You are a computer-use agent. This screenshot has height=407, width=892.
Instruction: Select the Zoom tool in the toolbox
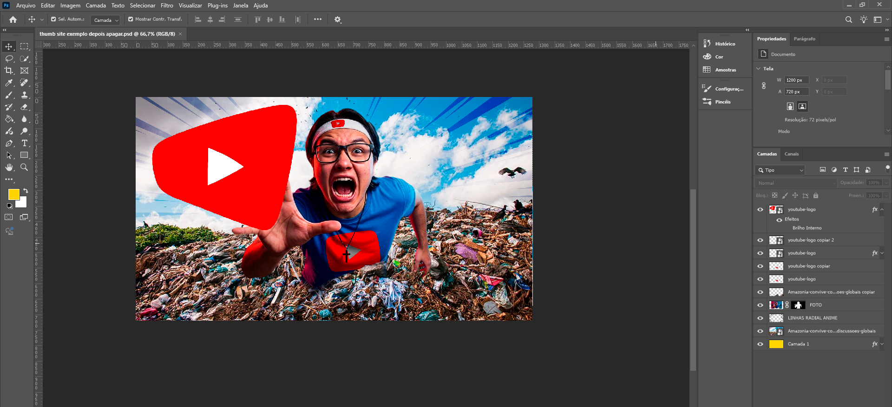(25, 167)
